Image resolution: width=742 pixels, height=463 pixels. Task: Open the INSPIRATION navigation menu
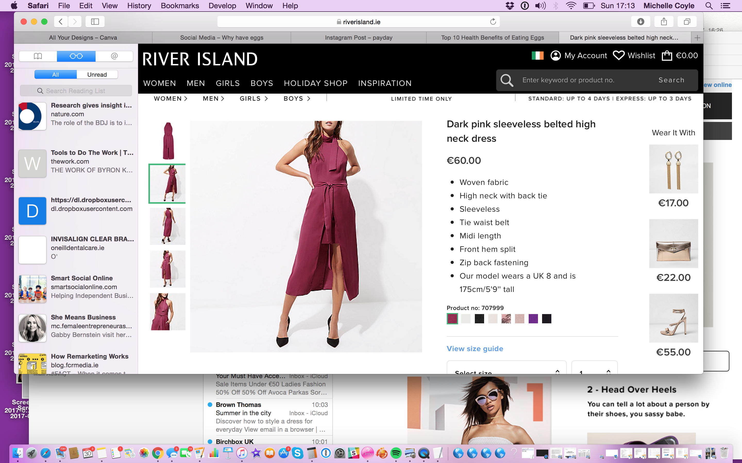tap(385, 83)
